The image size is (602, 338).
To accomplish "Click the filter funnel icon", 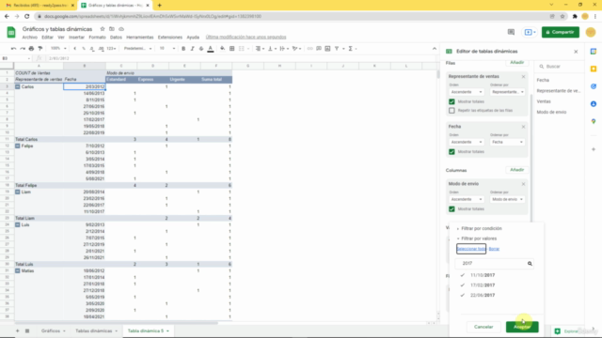I will pos(337,49).
